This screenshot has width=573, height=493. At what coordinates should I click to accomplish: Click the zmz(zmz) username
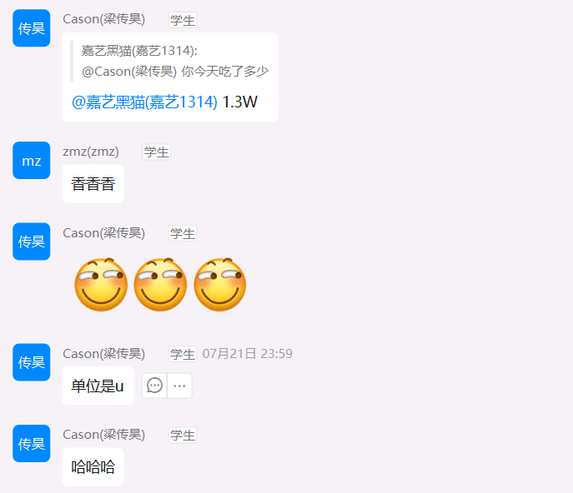tap(91, 151)
